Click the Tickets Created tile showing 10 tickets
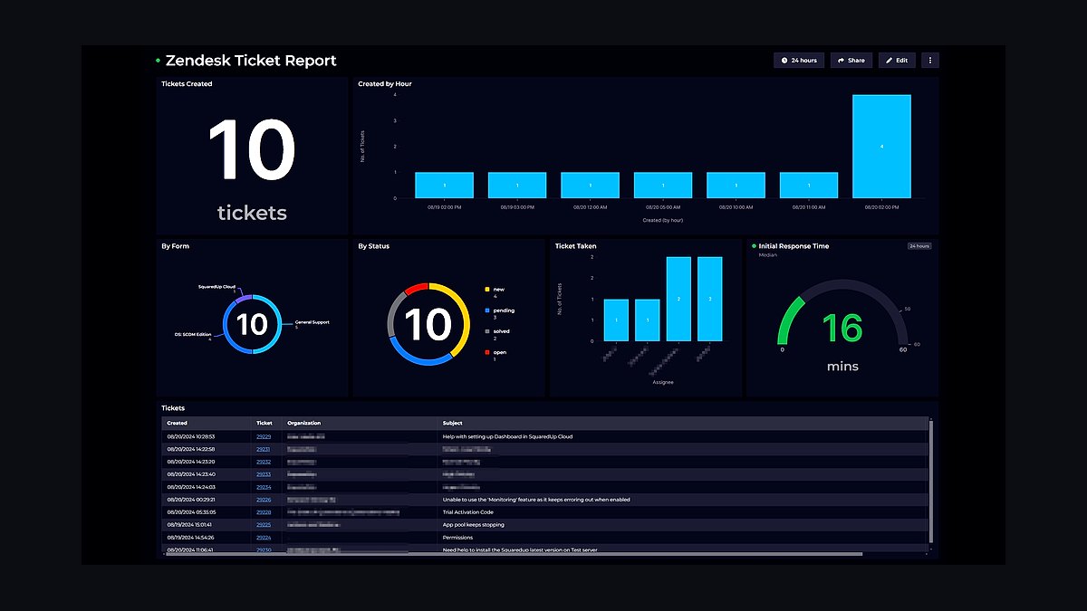This screenshot has width=1087, height=611. [x=252, y=156]
